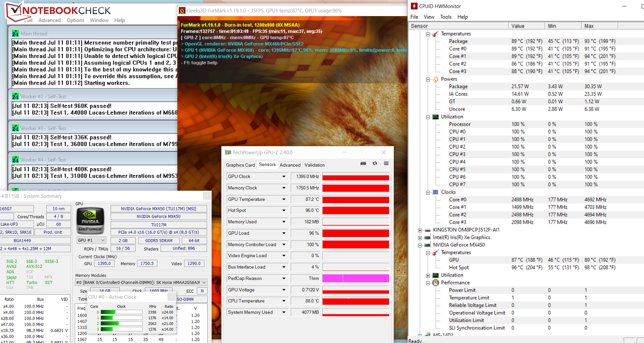Viewport: 644px width, 343px height.
Task: Click the Worker #3 Self-Test window icon
Action: click(x=15, y=128)
